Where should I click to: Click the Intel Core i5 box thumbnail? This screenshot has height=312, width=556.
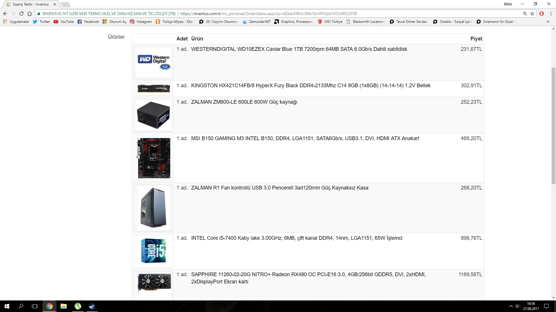click(153, 251)
